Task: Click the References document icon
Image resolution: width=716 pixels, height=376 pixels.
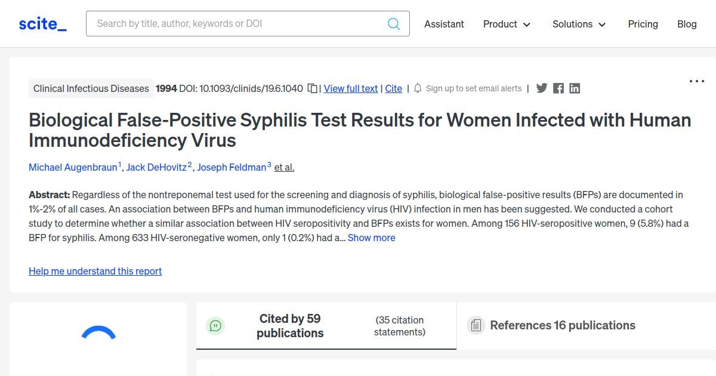Action: click(476, 325)
